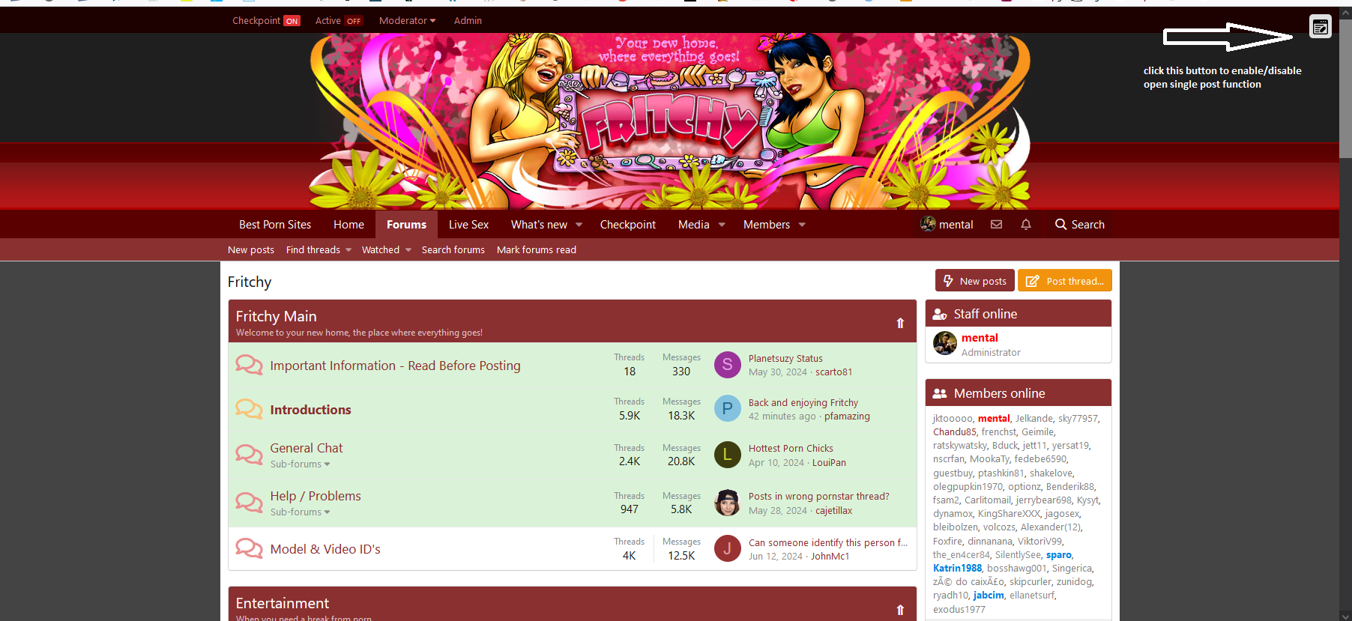Open the inbox envelope icon
This screenshot has height=621, width=1352.
(x=996, y=224)
